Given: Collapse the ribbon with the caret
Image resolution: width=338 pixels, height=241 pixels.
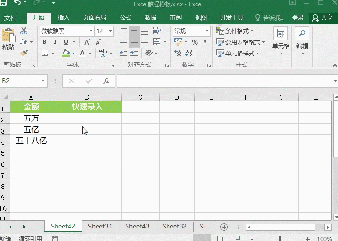Looking at the screenshot, I should pos(335,65).
